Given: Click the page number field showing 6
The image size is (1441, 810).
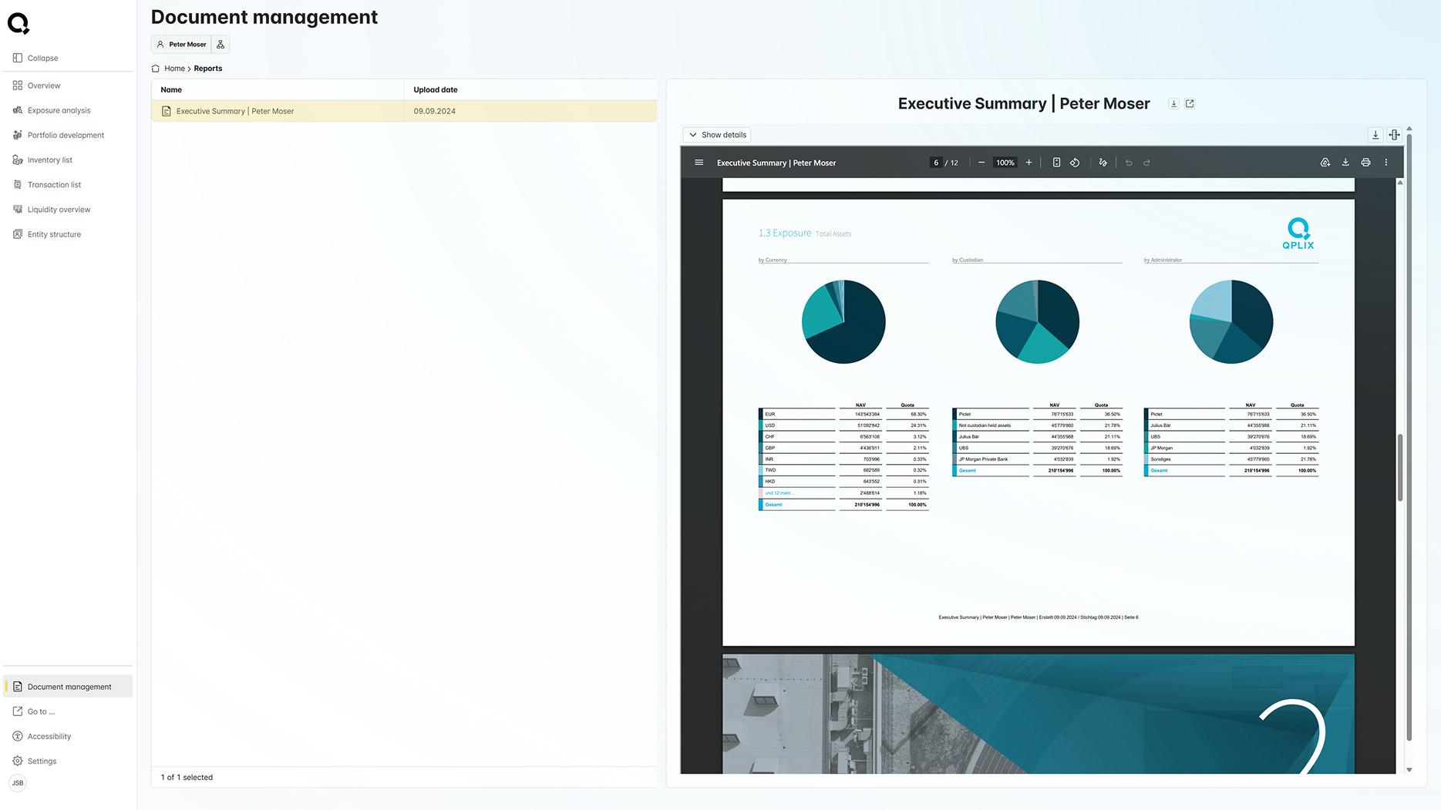Looking at the screenshot, I should pos(936,163).
